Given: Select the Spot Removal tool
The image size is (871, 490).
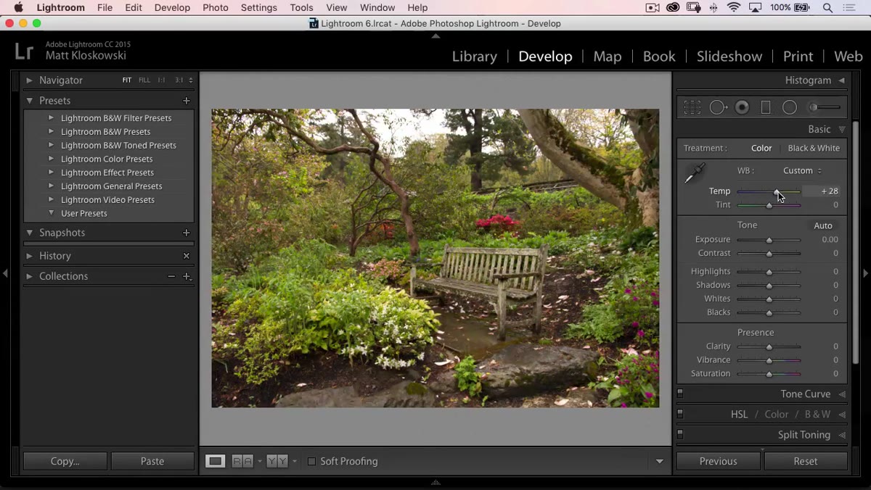Looking at the screenshot, I should point(718,107).
